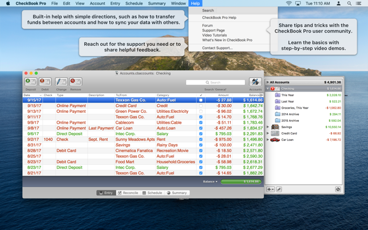368x230 pixels.
Task: Check the cleared box for 9/15/17 Texxon Gas Co.
Action: (x=201, y=100)
